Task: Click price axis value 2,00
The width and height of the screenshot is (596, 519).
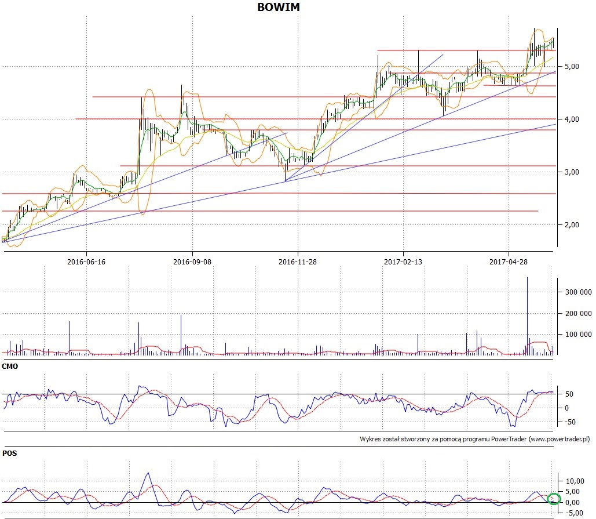Action: coord(572,225)
